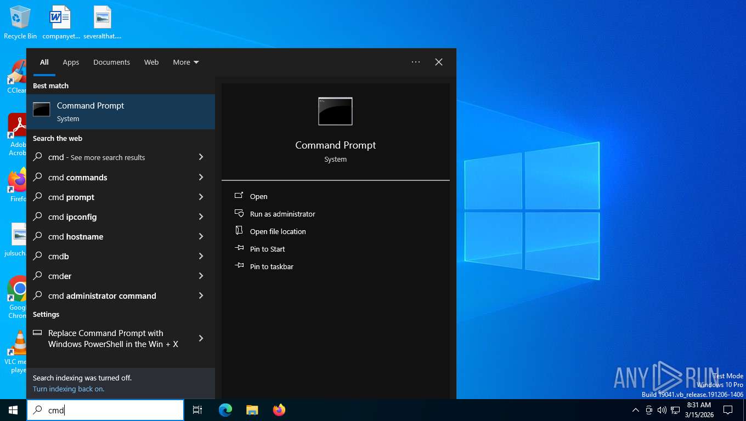Expand arrow for cmd prompt suggestion
Viewport: 746px width, 421px height.
point(201,197)
